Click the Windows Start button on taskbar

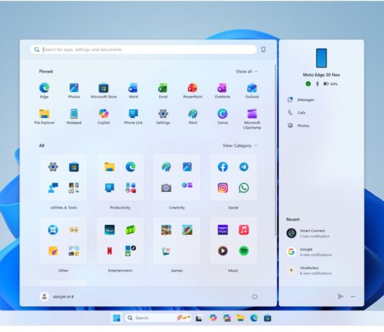click(116, 318)
